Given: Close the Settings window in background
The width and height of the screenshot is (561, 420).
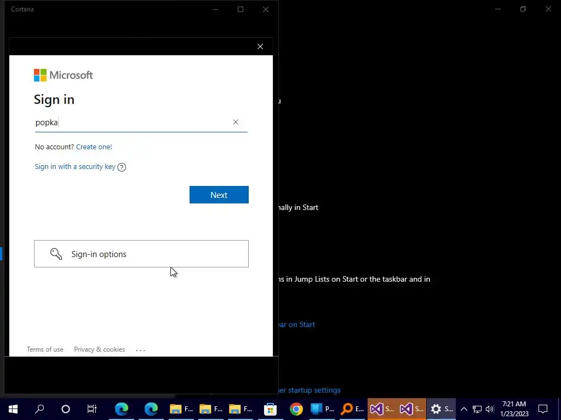Looking at the screenshot, I should click(x=548, y=9).
